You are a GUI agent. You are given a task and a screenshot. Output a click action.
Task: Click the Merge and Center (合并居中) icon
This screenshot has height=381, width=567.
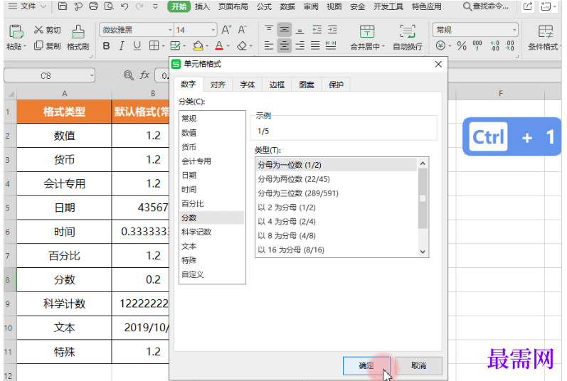point(367,31)
